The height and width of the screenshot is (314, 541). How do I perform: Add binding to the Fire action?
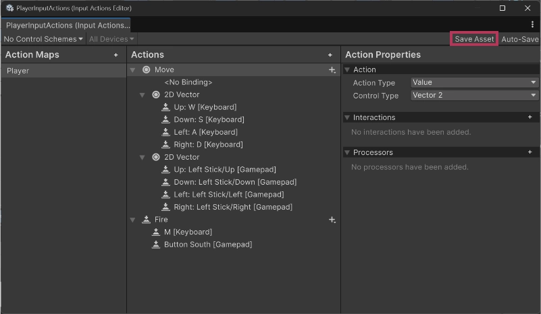(x=332, y=220)
